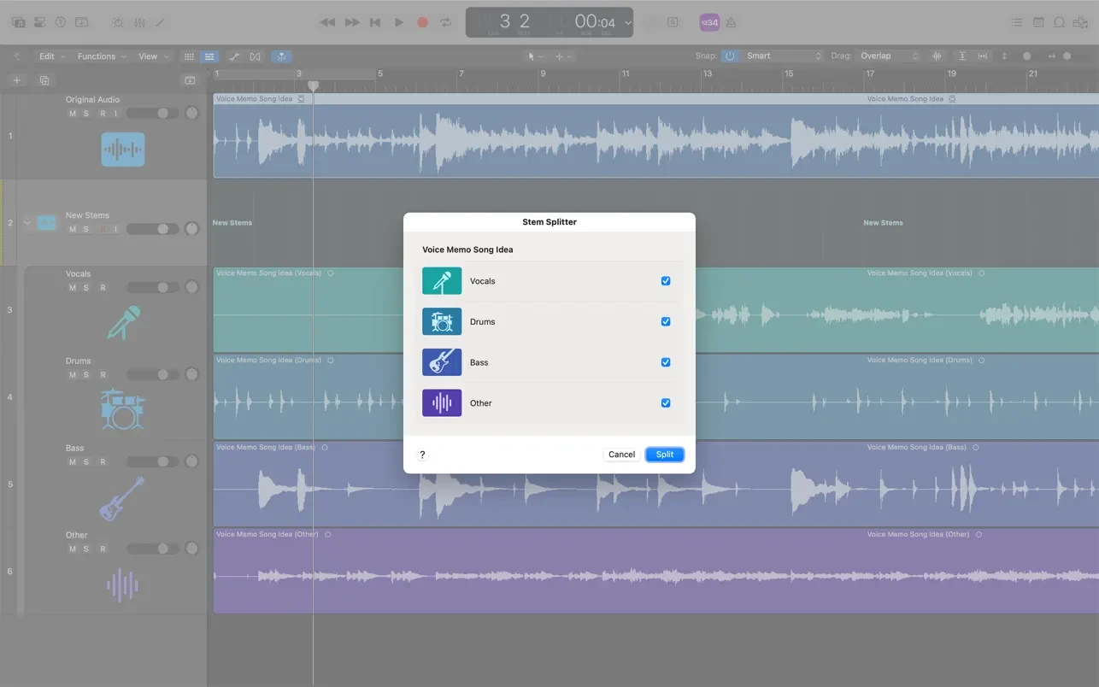Uncheck the Vocals stem checkbox

tap(666, 281)
